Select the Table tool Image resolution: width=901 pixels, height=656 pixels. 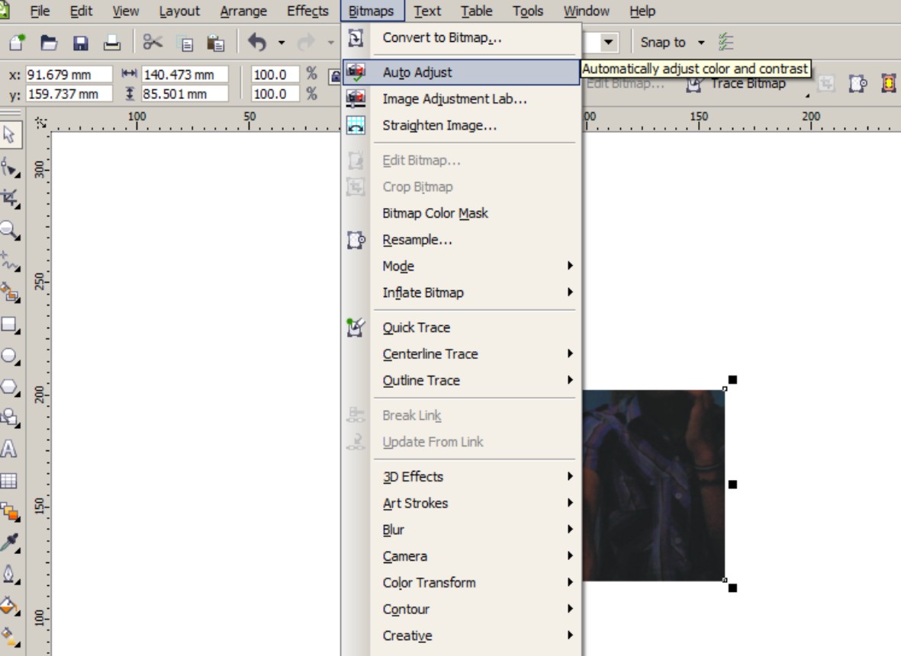click(x=8, y=480)
